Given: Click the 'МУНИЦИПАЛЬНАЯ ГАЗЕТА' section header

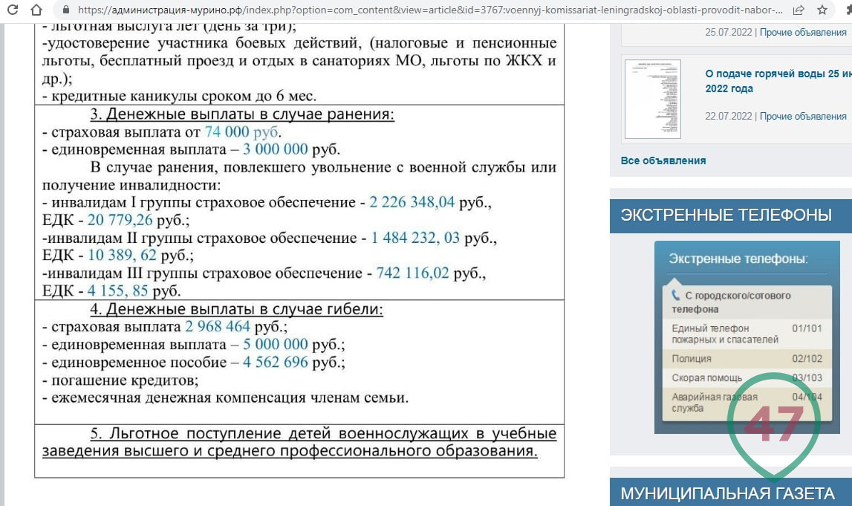Looking at the screenshot, I should pyautogui.click(x=727, y=493).
